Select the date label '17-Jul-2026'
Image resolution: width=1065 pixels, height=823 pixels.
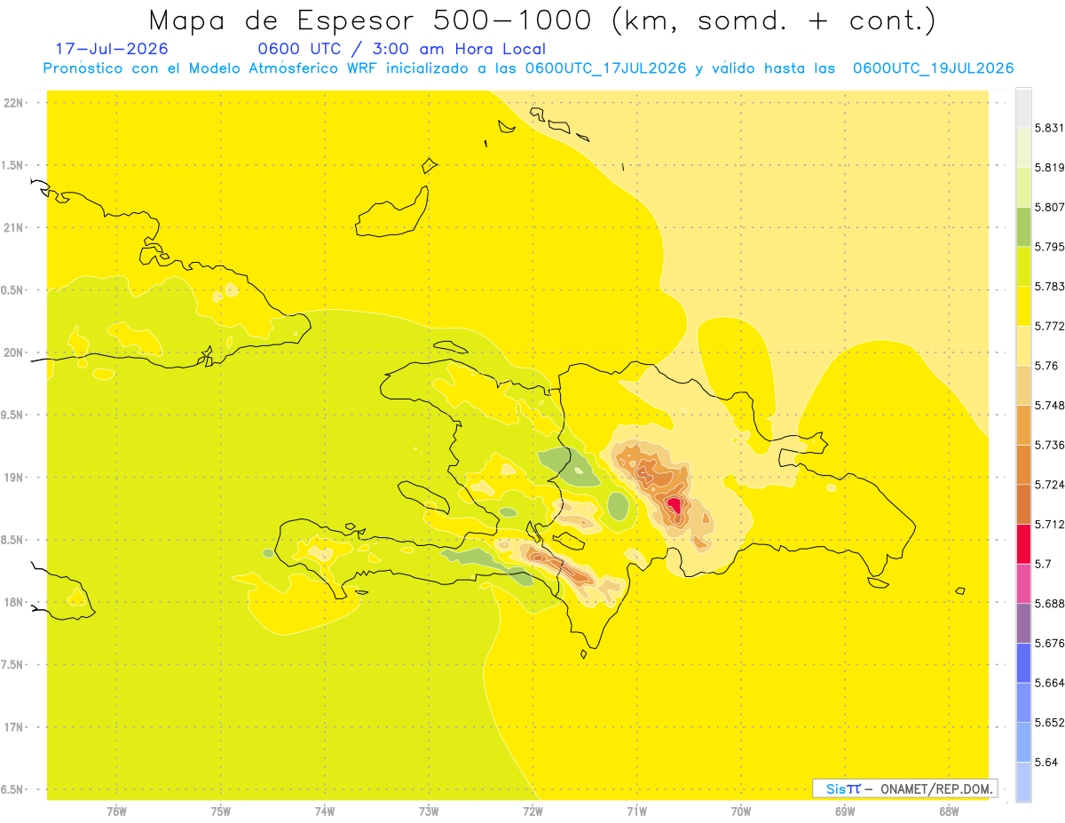click(x=111, y=49)
